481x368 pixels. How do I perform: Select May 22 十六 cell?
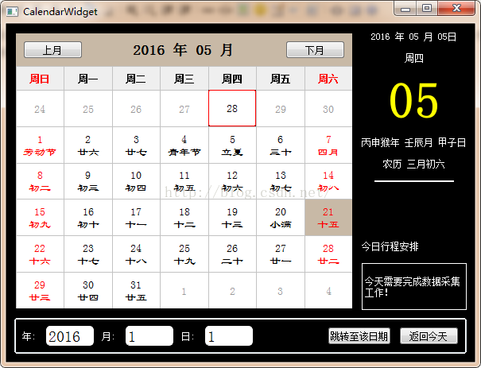(40, 254)
